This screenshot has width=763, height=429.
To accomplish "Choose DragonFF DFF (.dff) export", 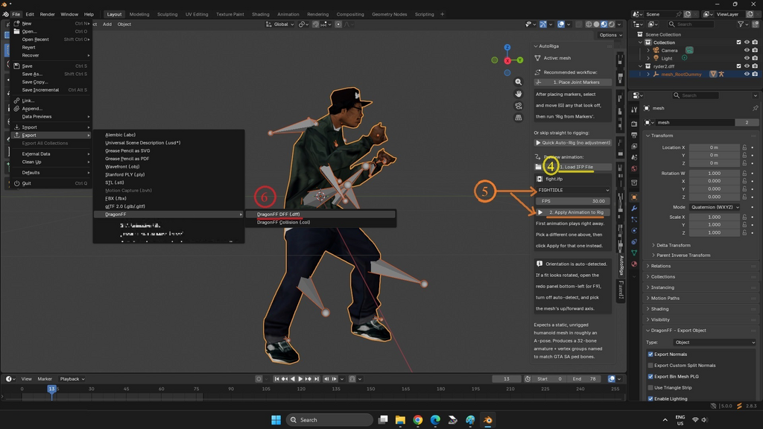I will click(320, 214).
